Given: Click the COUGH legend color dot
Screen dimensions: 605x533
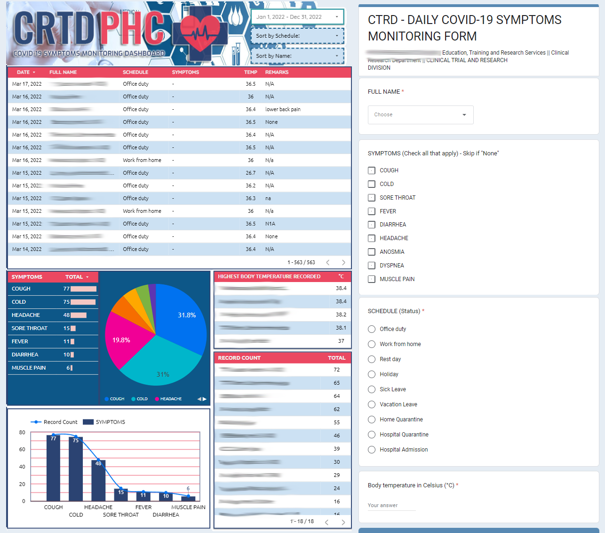Looking at the screenshot, I should 107,399.
